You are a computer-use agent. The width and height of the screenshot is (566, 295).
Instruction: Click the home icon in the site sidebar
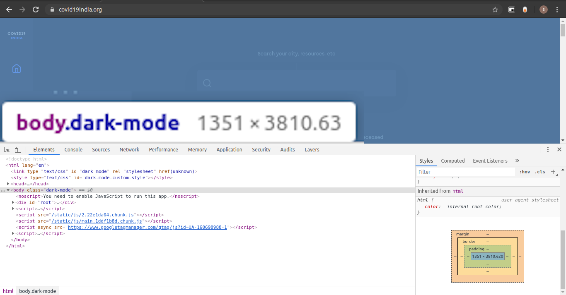point(17,68)
